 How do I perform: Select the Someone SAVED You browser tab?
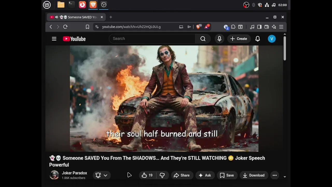point(76,17)
